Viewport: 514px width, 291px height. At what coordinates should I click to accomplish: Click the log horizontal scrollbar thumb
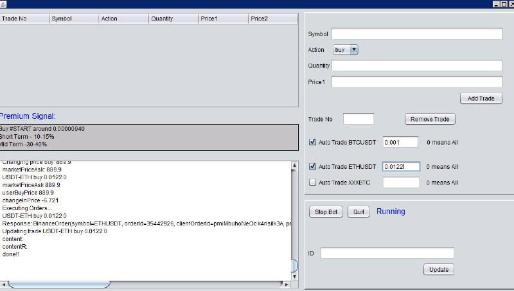tap(59, 284)
